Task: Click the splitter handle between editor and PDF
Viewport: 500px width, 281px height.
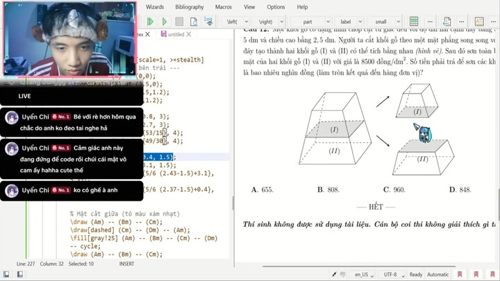Action: tap(233, 203)
